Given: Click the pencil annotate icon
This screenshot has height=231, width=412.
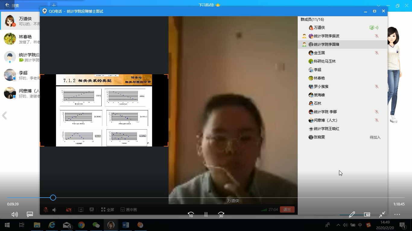Looking at the screenshot, I should pyautogui.click(x=352, y=214).
